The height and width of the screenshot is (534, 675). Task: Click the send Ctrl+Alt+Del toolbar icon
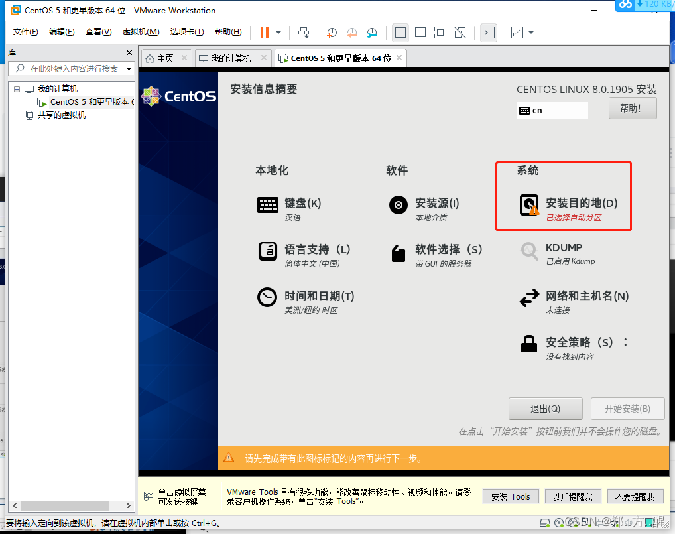pyautogui.click(x=303, y=32)
